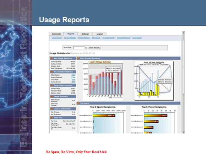Open the Overview Statistics link
The width and height of the screenshot is (206, 154).
pyautogui.click(x=70, y=38)
